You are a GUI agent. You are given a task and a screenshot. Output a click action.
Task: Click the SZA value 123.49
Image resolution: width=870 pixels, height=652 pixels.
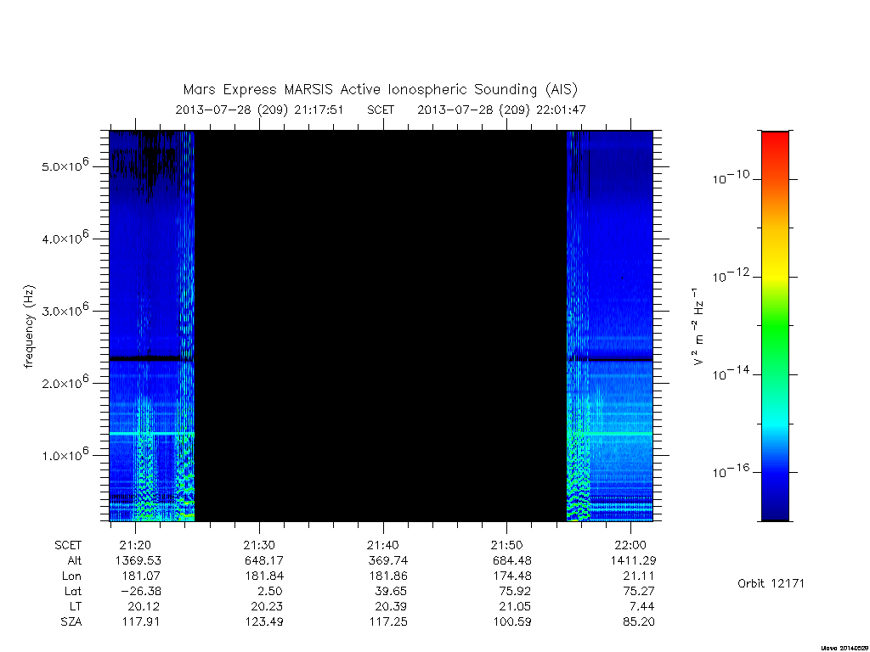coord(264,621)
